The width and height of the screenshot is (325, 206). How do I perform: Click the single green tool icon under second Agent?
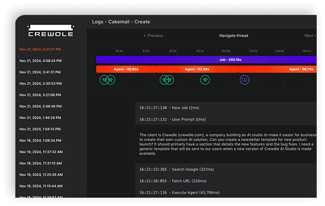(205, 79)
